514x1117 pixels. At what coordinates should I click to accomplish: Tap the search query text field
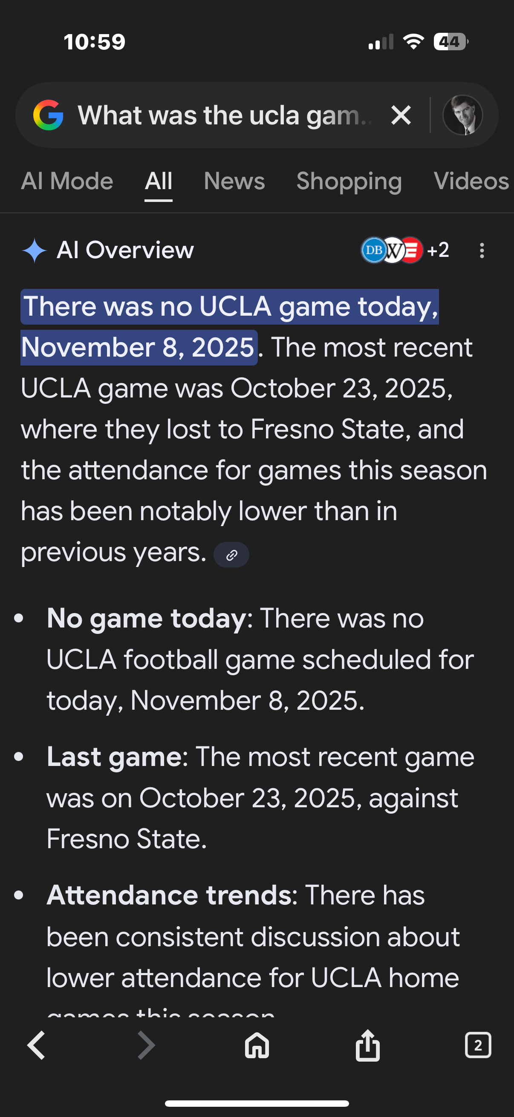pos(225,115)
